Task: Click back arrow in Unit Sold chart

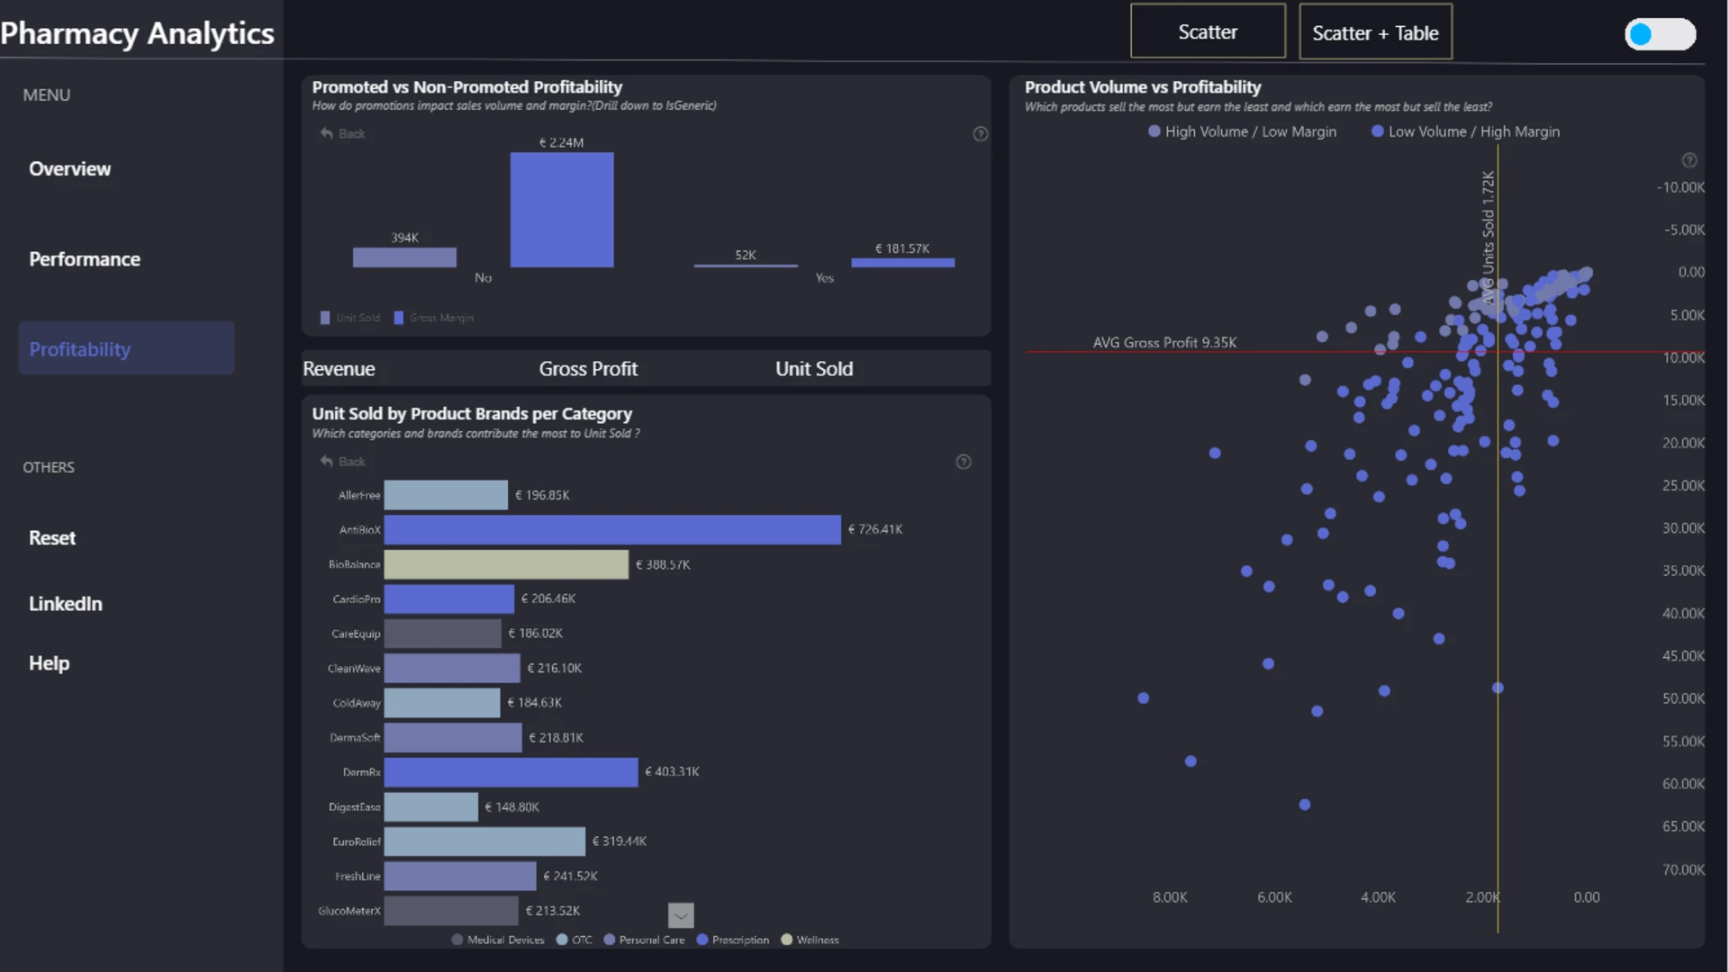Action: point(327,462)
